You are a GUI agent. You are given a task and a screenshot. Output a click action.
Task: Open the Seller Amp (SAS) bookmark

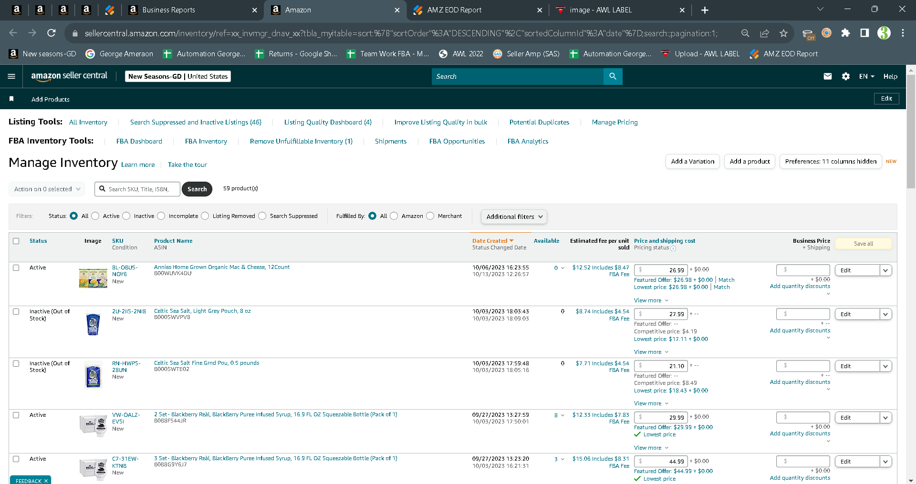coord(526,54)
